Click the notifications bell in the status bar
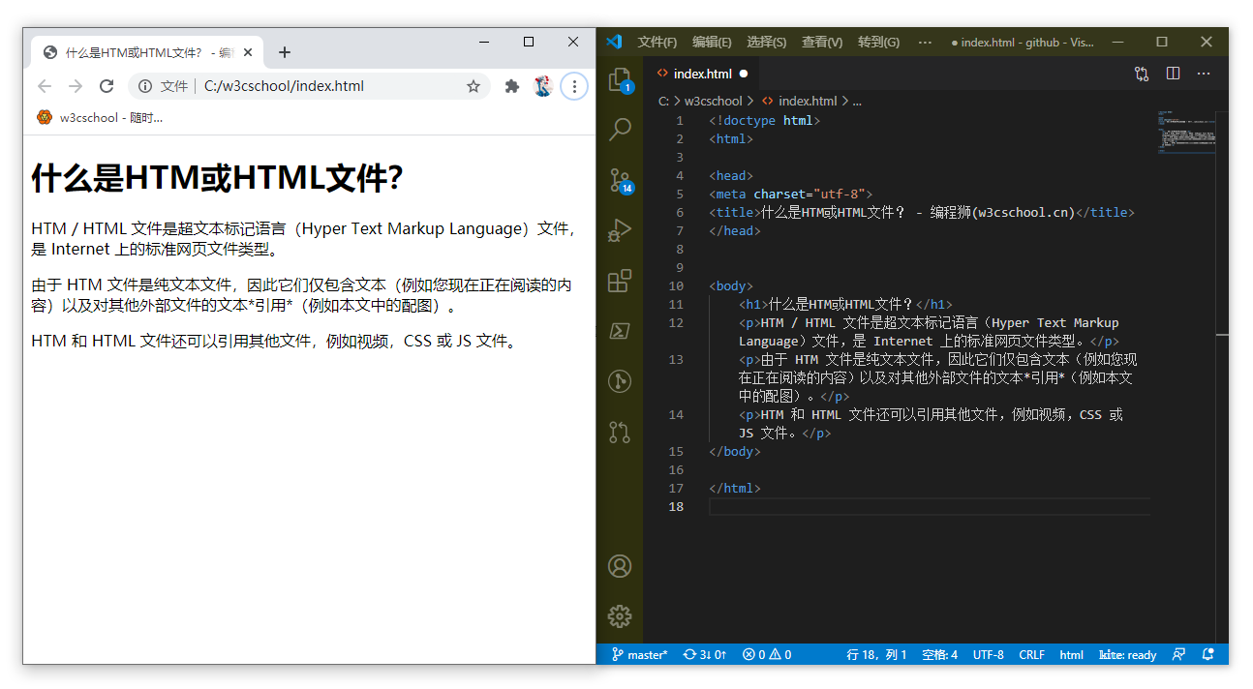This screenshot has width=1253, height=689. pyautogui.click(x=1207, y=654)
